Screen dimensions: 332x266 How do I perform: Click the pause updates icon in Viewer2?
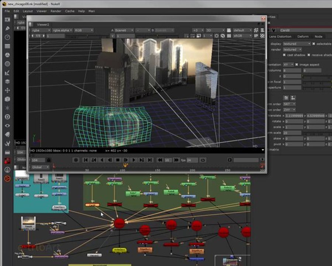tap(229, 36)
